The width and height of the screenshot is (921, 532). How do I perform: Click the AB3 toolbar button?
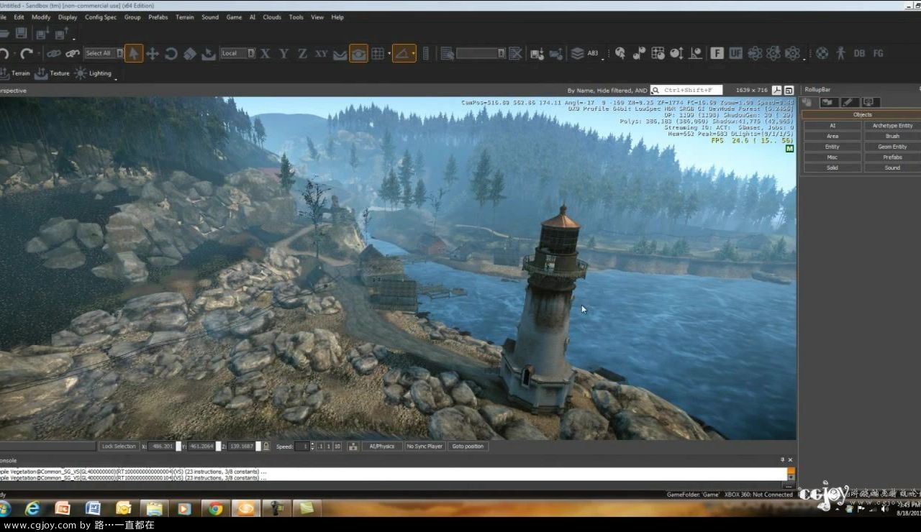click(x=593, y=53)
